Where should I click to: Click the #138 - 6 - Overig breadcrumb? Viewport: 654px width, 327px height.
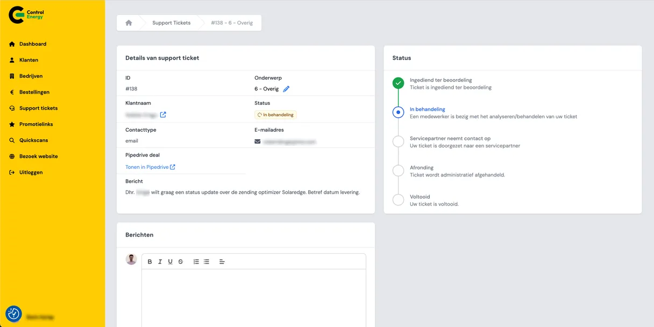pos(232,23)
